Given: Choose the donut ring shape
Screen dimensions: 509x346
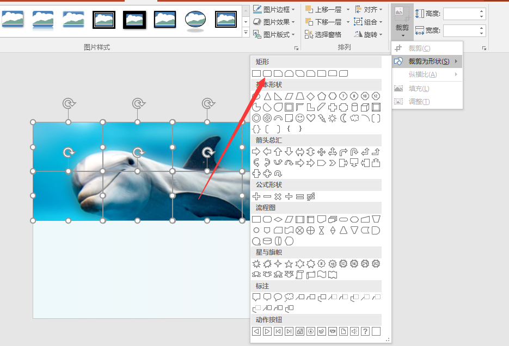Looking at the screenshot, I should click(x=256, y=118).
